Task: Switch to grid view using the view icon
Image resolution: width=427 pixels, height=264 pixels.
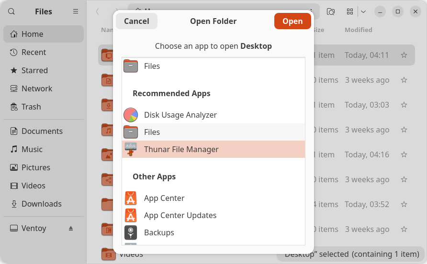Action: (350, 11)
